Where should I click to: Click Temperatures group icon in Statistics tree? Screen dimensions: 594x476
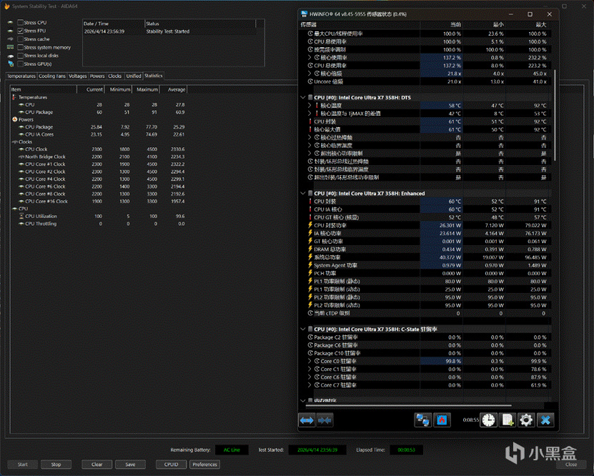[x=14, y=97]
